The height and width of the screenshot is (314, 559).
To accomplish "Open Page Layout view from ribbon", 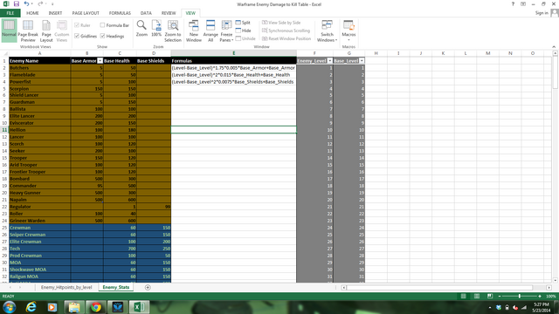I will [46, 31].
